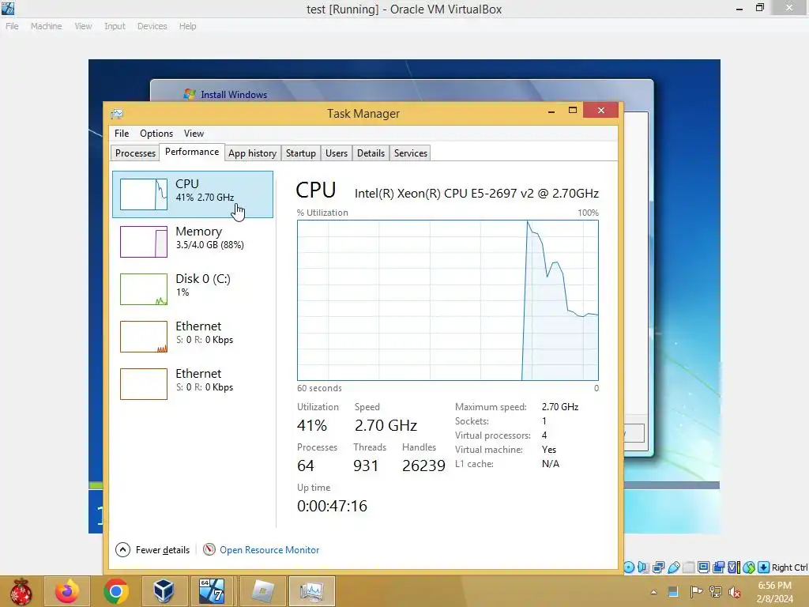The height and width of the screenshot is (607, 809).
Task: Switch to the Windows 7 VM taskbar button
Action: 212,591
